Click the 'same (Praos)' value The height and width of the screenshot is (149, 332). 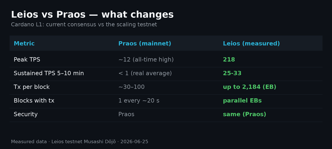coord(245,114)
